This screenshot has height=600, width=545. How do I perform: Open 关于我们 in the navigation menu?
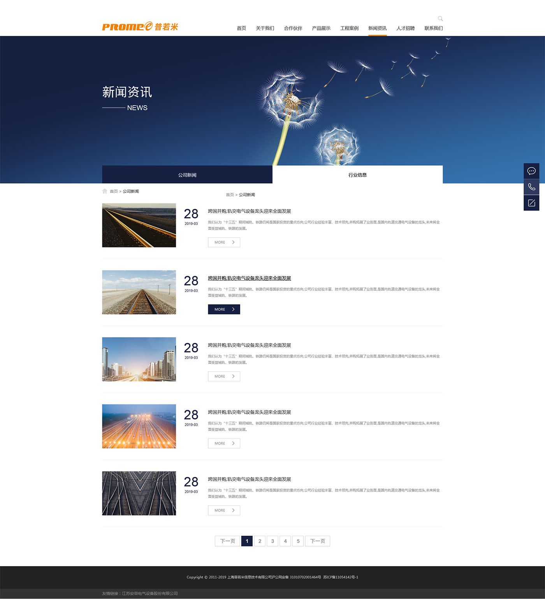point(265,28)
